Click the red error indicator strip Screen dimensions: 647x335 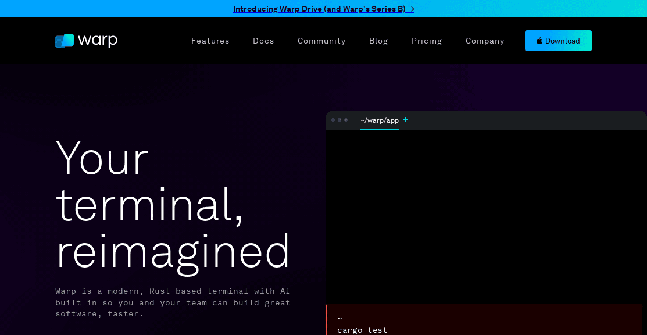click(x=327, y=319)
